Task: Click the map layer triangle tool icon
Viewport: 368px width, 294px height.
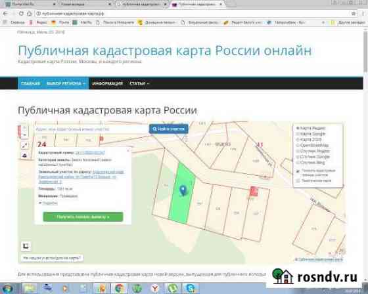Action: coord(25,156)
